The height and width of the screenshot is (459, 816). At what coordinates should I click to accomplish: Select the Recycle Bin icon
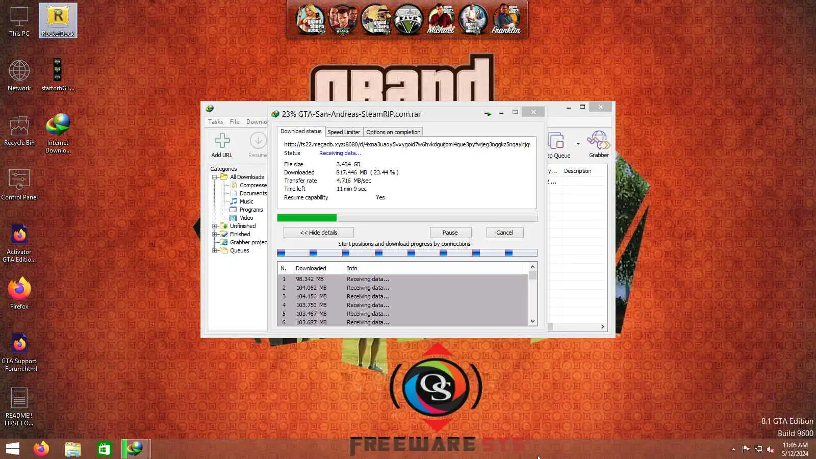click(19, 131)
